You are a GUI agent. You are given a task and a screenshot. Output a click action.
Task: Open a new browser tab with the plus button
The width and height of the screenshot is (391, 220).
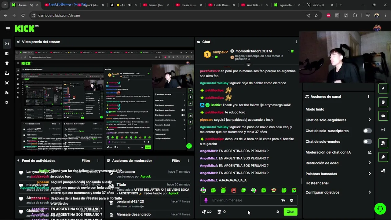341,5
